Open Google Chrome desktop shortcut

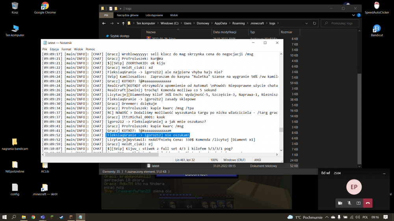45,8
